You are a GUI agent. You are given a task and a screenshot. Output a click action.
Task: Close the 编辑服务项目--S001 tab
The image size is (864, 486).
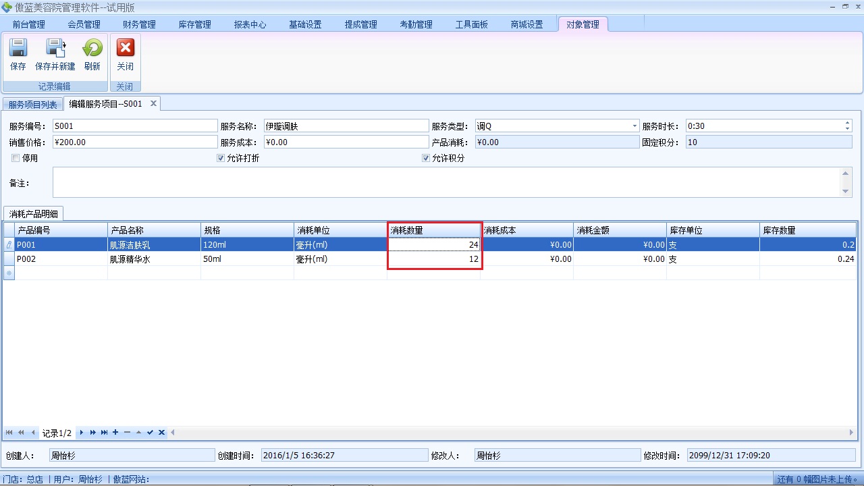click(x=153, y=103)
